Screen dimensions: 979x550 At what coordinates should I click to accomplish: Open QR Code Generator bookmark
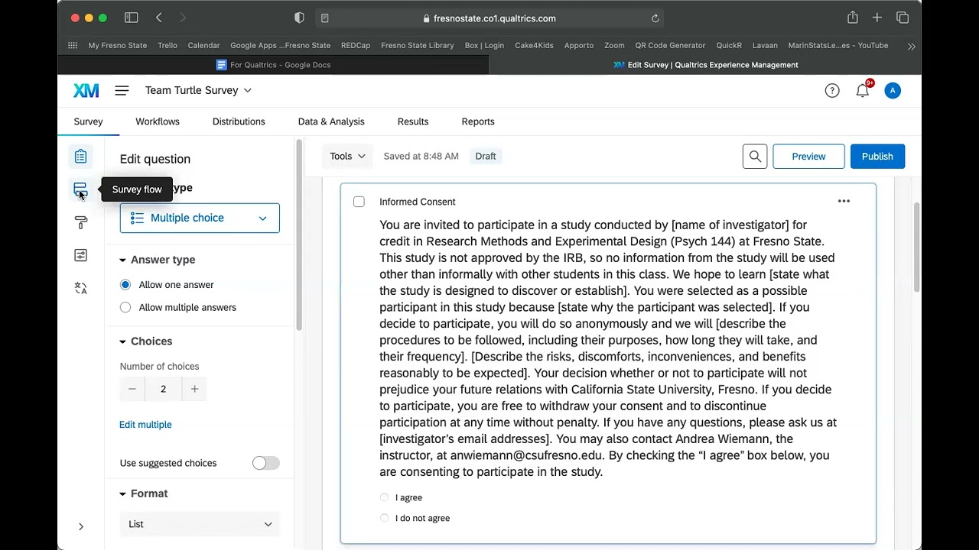point(670,46)
